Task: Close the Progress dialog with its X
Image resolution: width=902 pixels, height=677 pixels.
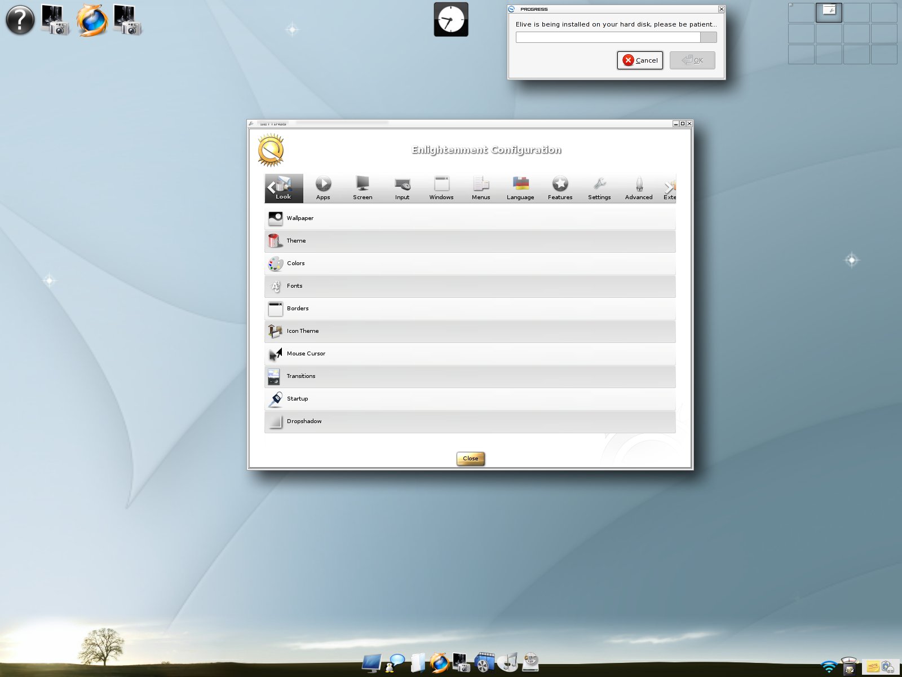Action: pos(721,9)
